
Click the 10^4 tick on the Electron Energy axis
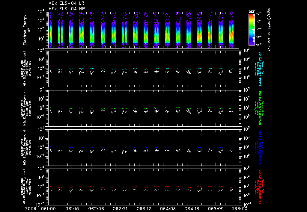(x=41, y=12)
